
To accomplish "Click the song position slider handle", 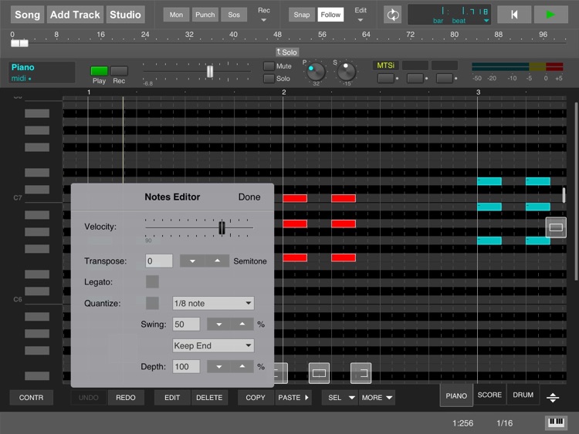I will (x=19, y=43).
